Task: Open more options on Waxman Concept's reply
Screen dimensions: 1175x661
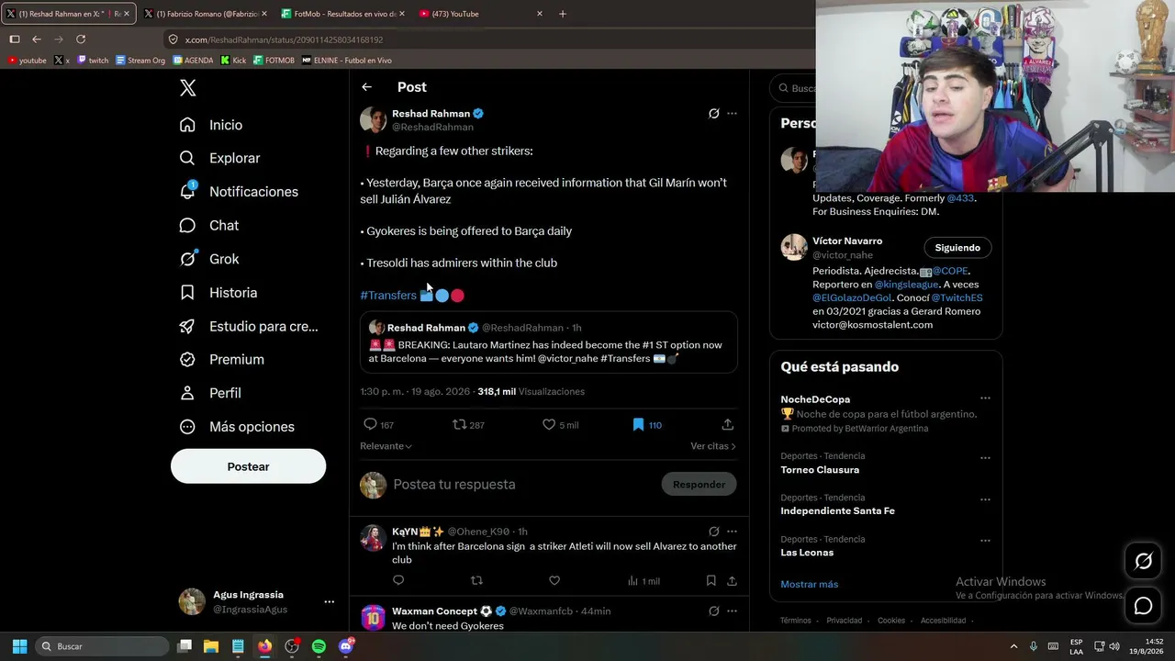Action: pos(732,611)
